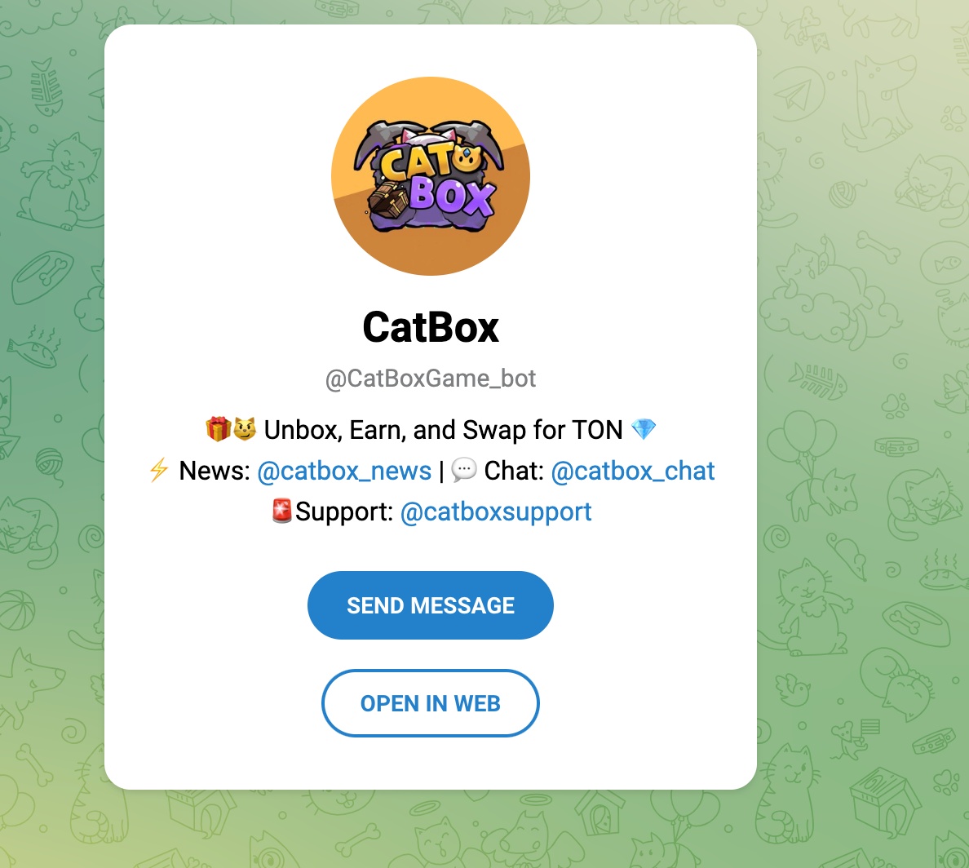Open the @catbox_chat link
Viewport: 969px width, 868px height.
coord(633,471)
